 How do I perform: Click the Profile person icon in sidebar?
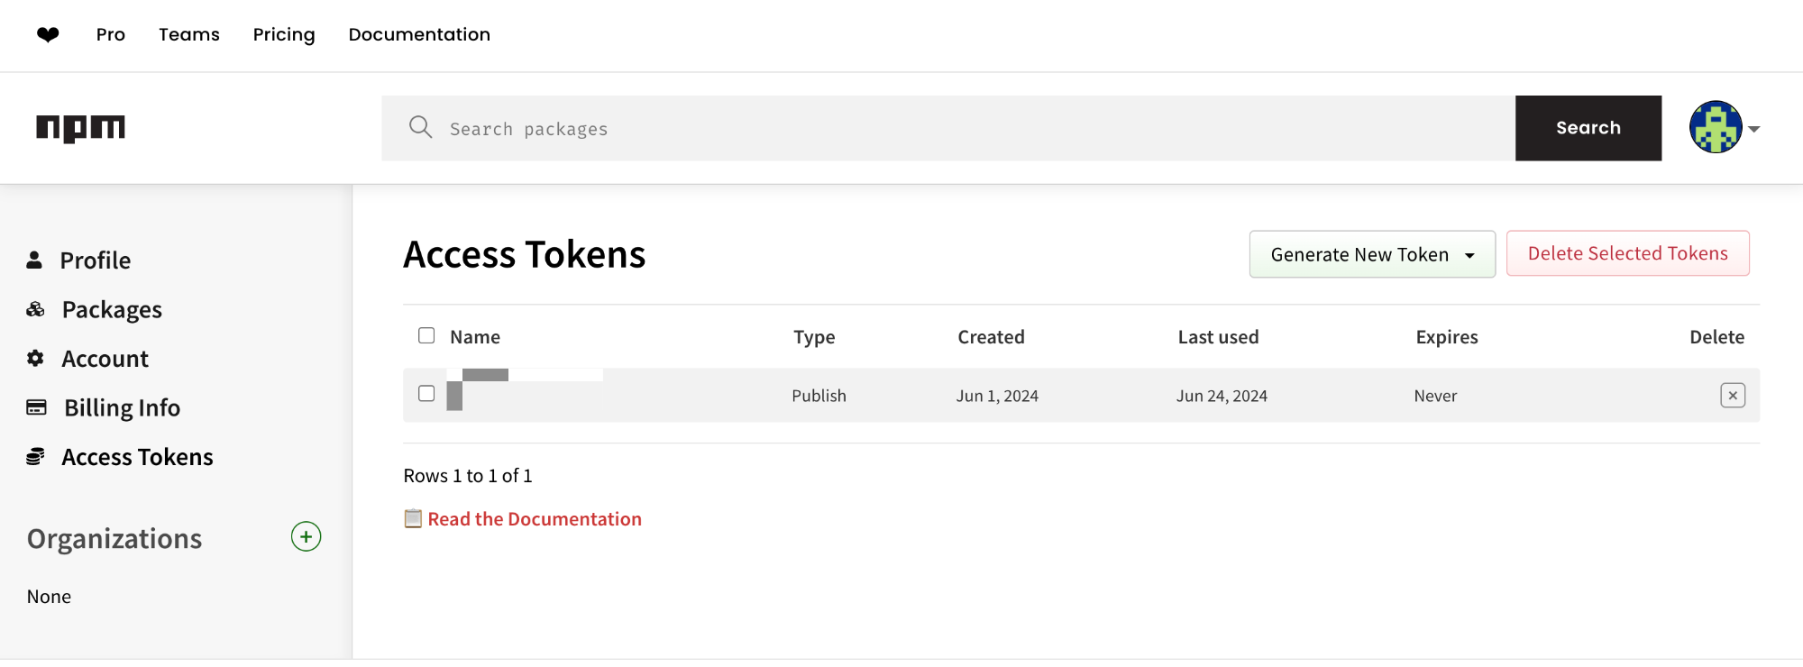pyautogui.click(x=34, y=260)
